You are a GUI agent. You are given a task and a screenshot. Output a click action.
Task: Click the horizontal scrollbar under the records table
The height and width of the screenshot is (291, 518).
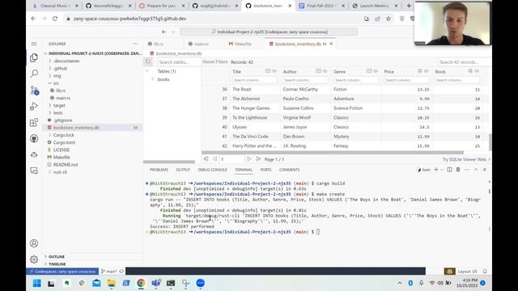pos(333,153)
